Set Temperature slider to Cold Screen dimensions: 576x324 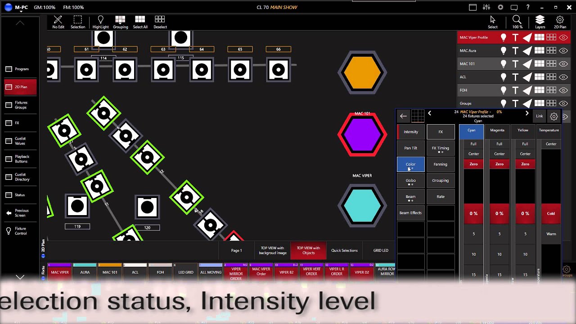(x=551, y=213)
